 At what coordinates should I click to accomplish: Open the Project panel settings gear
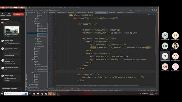coord(45,12)
